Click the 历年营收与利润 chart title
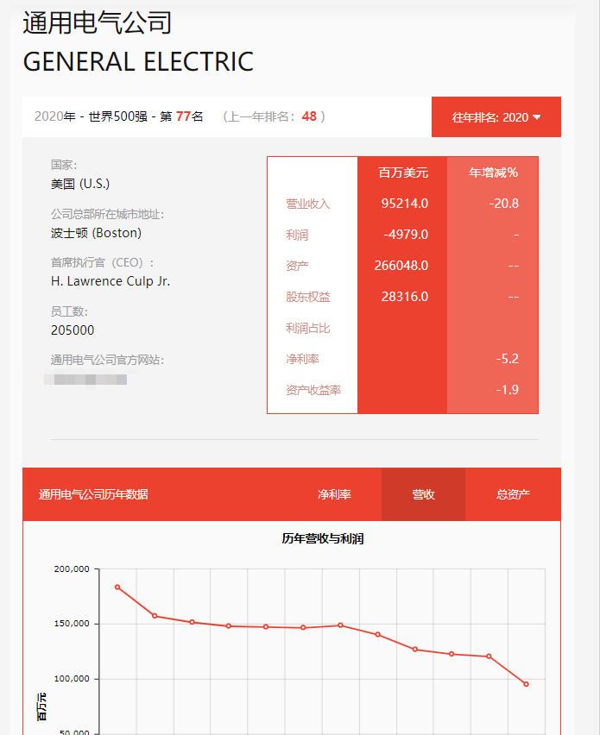Image resolution: width=600 pixels, height=735 pixels. point(323,538)
